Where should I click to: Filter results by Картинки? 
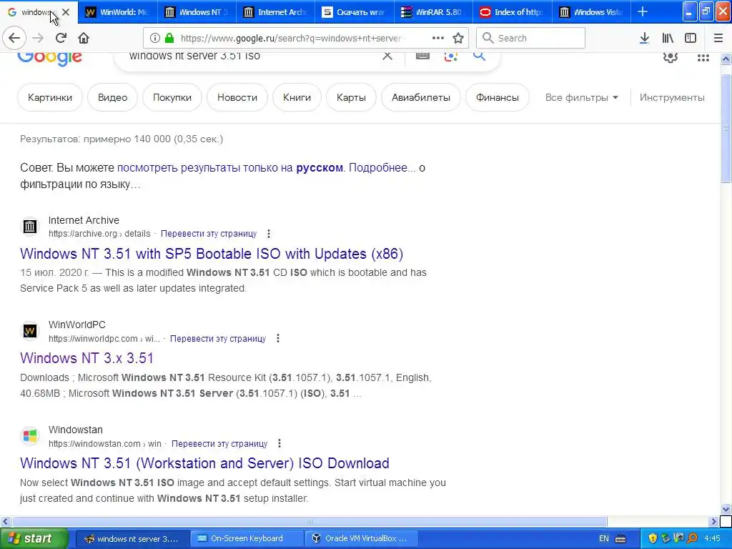pos(50,97)
